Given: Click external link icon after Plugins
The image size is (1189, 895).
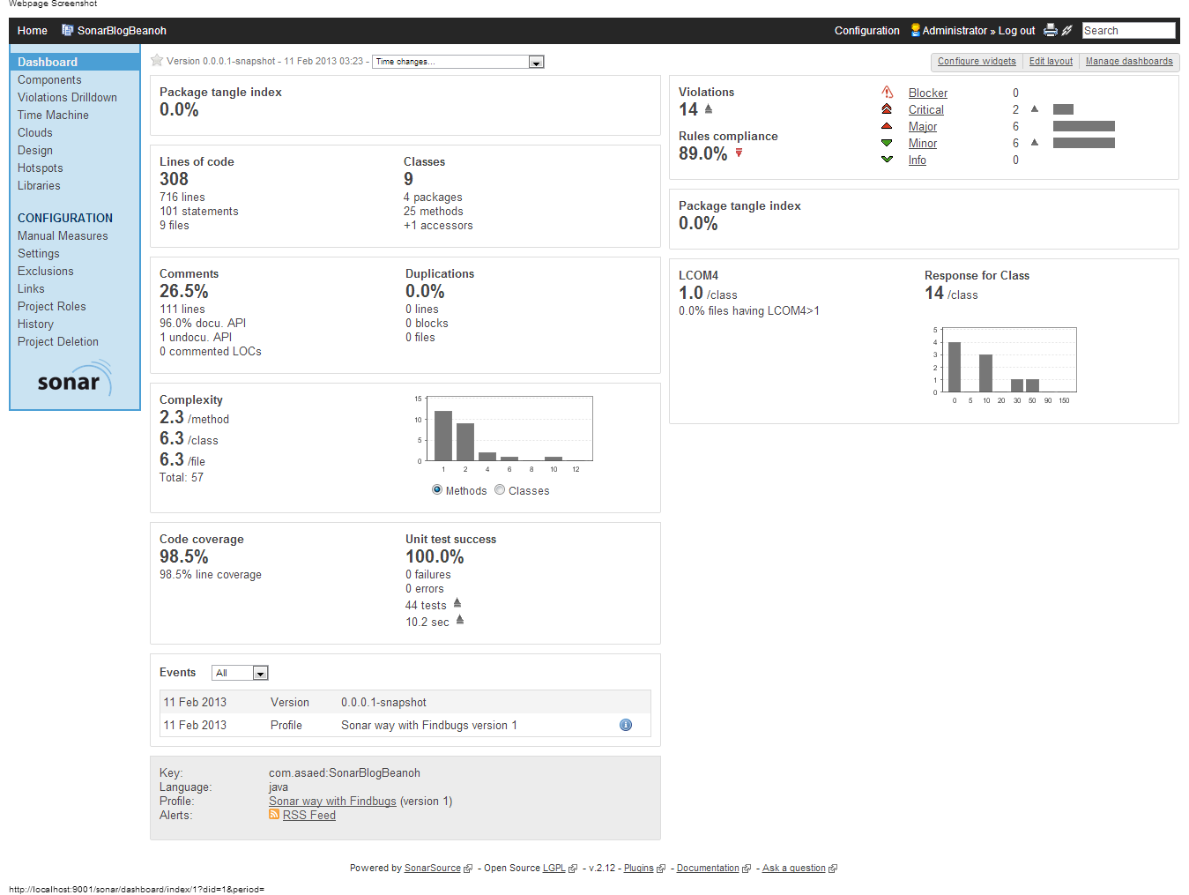Looking at the screenshot, I should [x=661, y=869].
